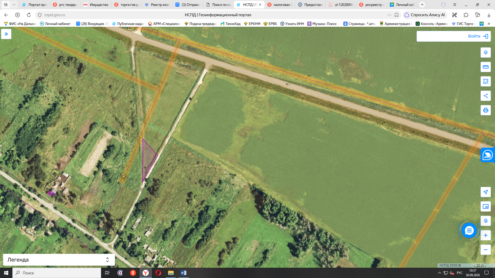This screenshot has width=495, height=278.
Task: Switch to налоговая browser tab
Action: pyautogui.click(x=280, y=5)
